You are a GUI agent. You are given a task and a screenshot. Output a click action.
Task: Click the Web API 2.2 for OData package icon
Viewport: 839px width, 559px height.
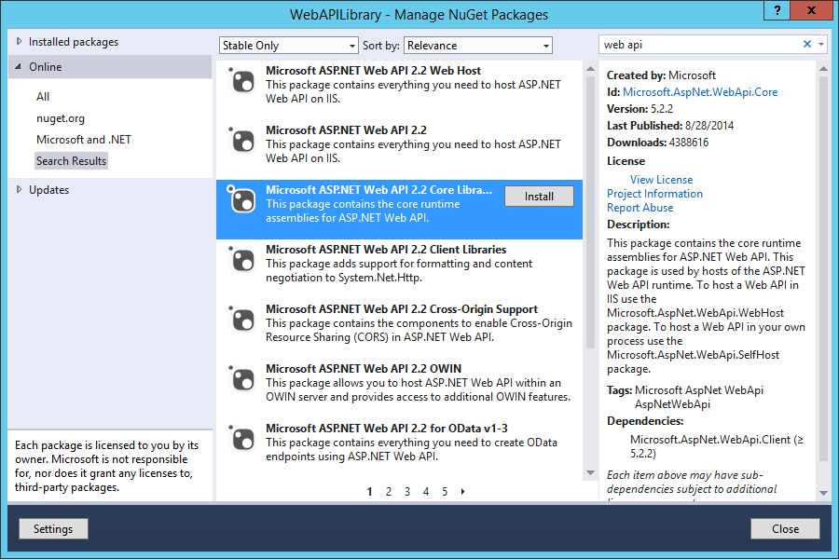point(242,439)
